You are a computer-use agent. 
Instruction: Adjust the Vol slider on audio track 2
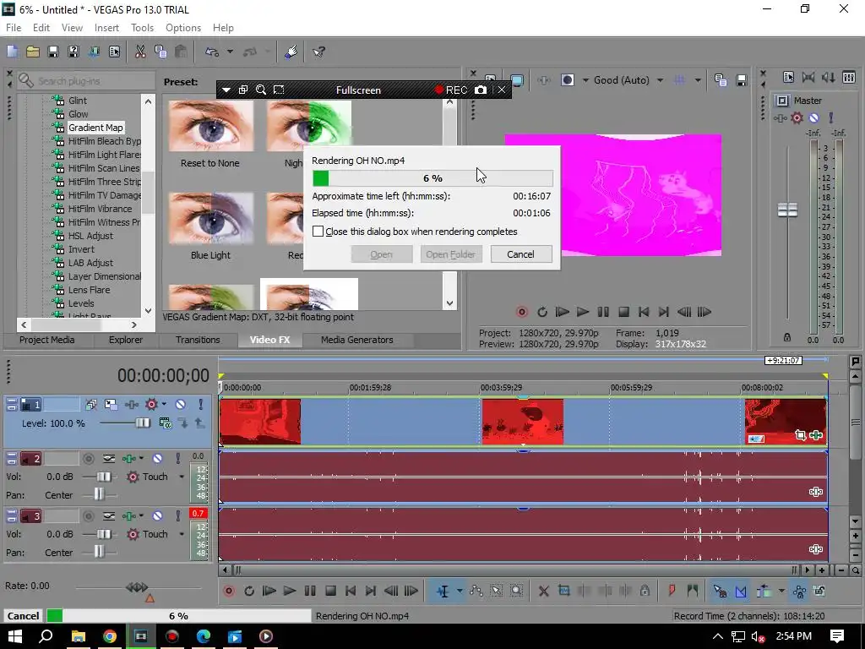[103, 477]
